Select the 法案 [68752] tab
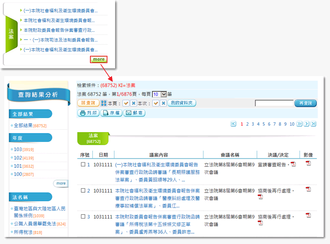 [x=93, y=138]
